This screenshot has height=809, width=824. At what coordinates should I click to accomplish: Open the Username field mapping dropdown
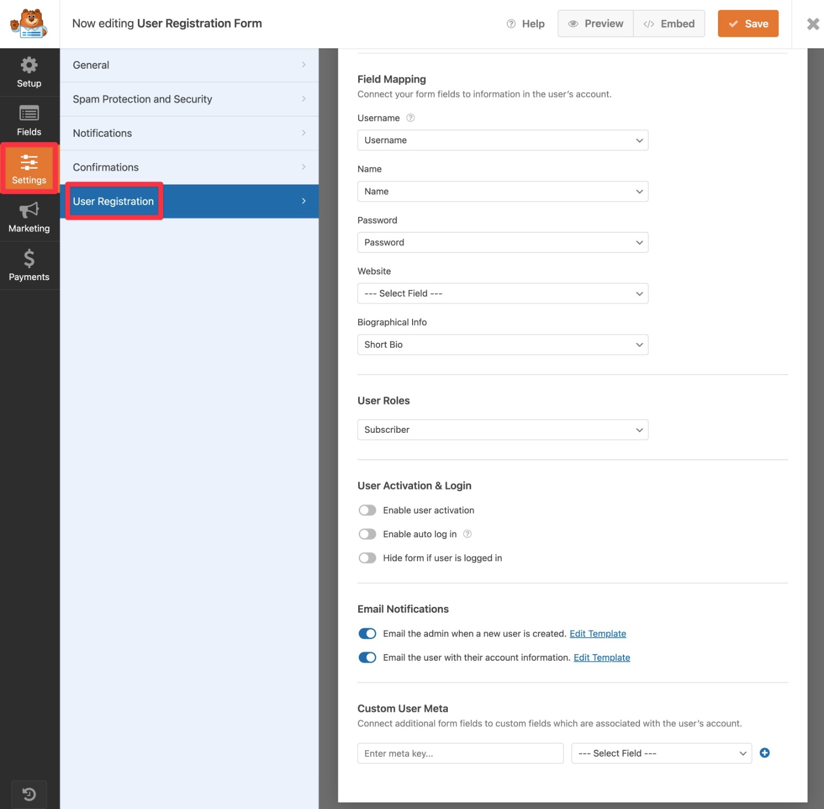pyautogui.click(x=503, y=140)
